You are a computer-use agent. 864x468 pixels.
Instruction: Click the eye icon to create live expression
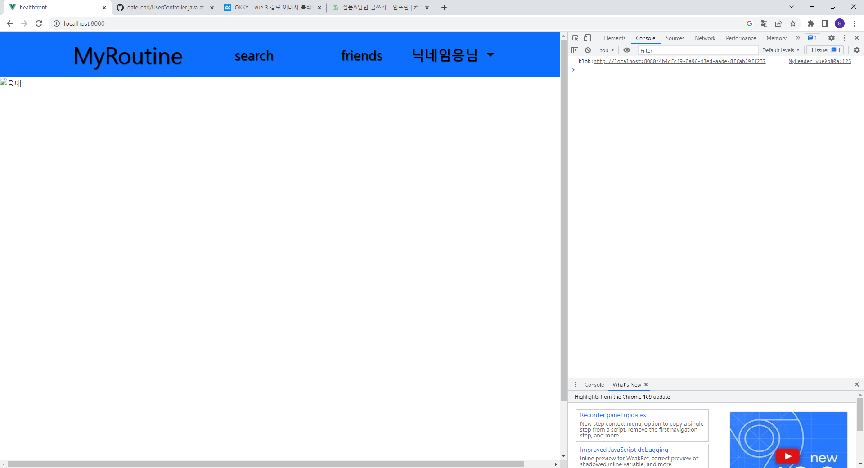tap(627, 50)
